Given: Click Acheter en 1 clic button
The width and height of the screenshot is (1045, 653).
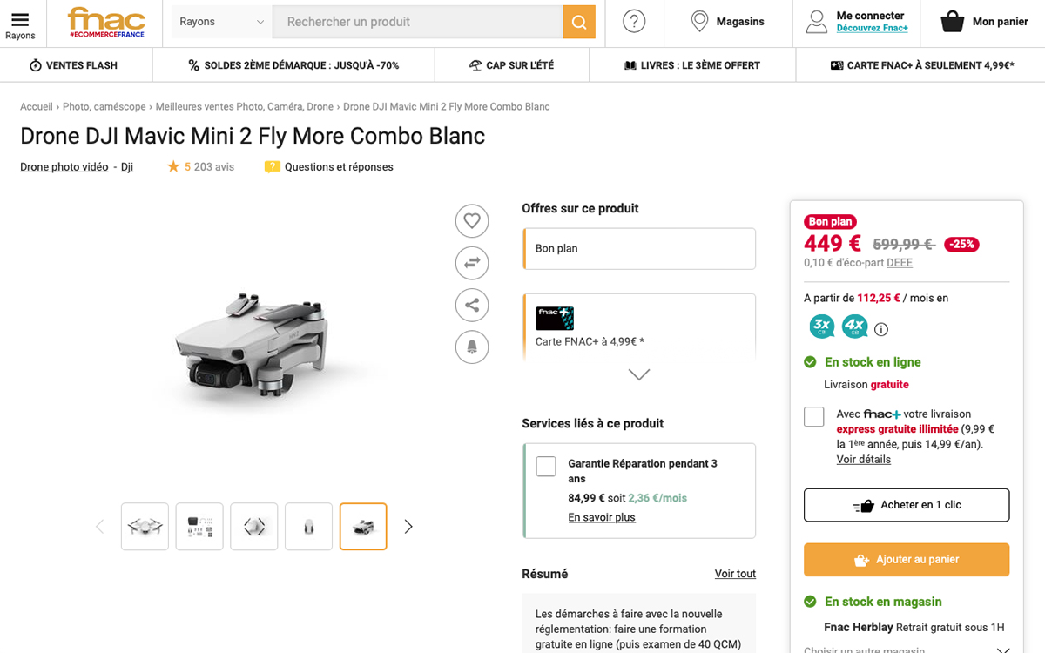Looking at the screenshot, I should [907, 505].
